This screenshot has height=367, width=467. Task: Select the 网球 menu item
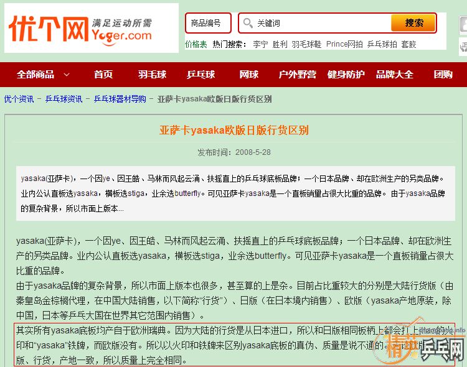[x=248, y=75]
